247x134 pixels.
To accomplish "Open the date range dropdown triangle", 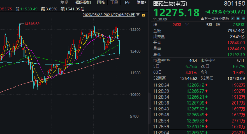I will click(x=138, y=15).
